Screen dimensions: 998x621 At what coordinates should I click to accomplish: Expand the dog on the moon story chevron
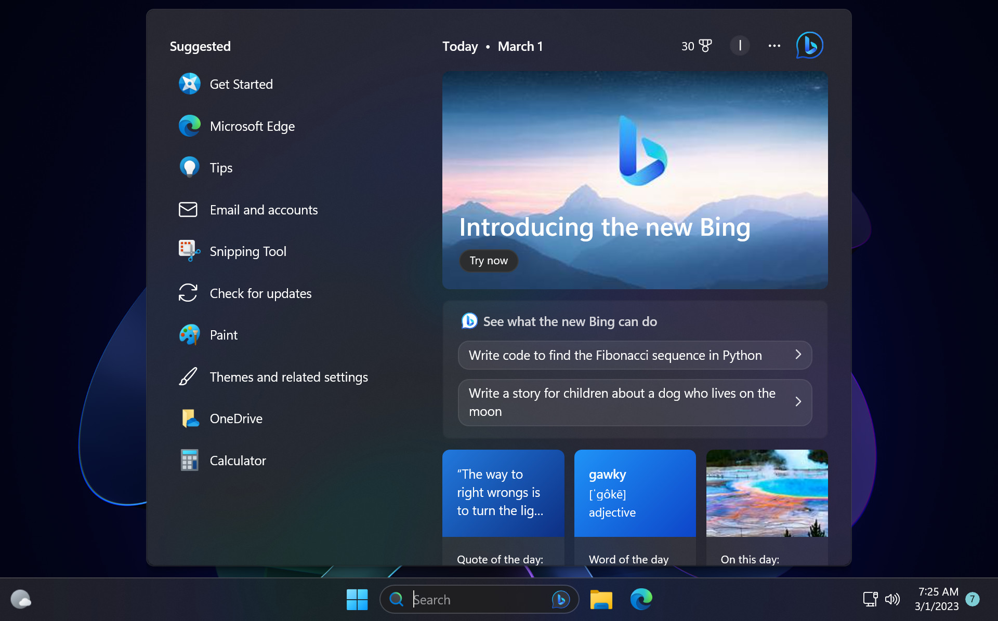tap(798, 402)
